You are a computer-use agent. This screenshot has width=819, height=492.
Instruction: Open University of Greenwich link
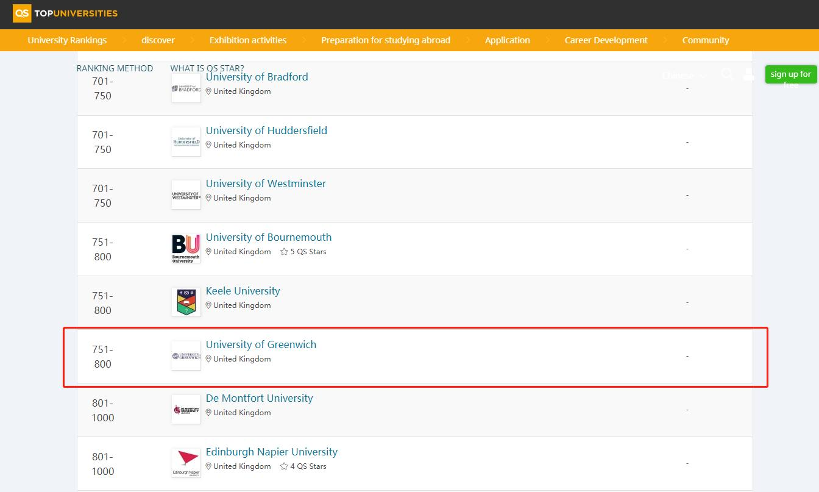coord(261,344)
